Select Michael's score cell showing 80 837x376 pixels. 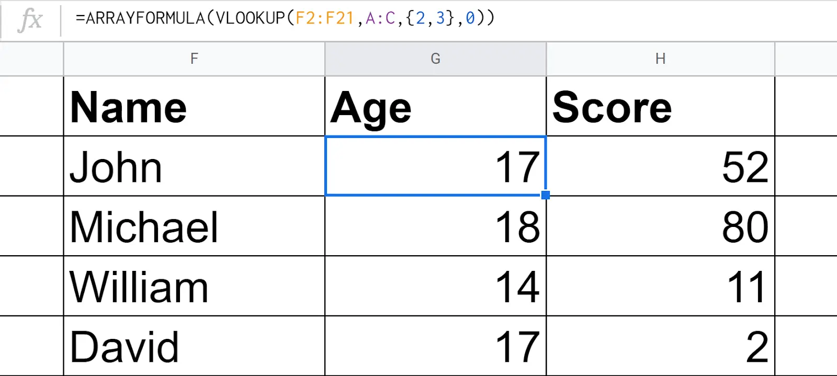[660, 226]
